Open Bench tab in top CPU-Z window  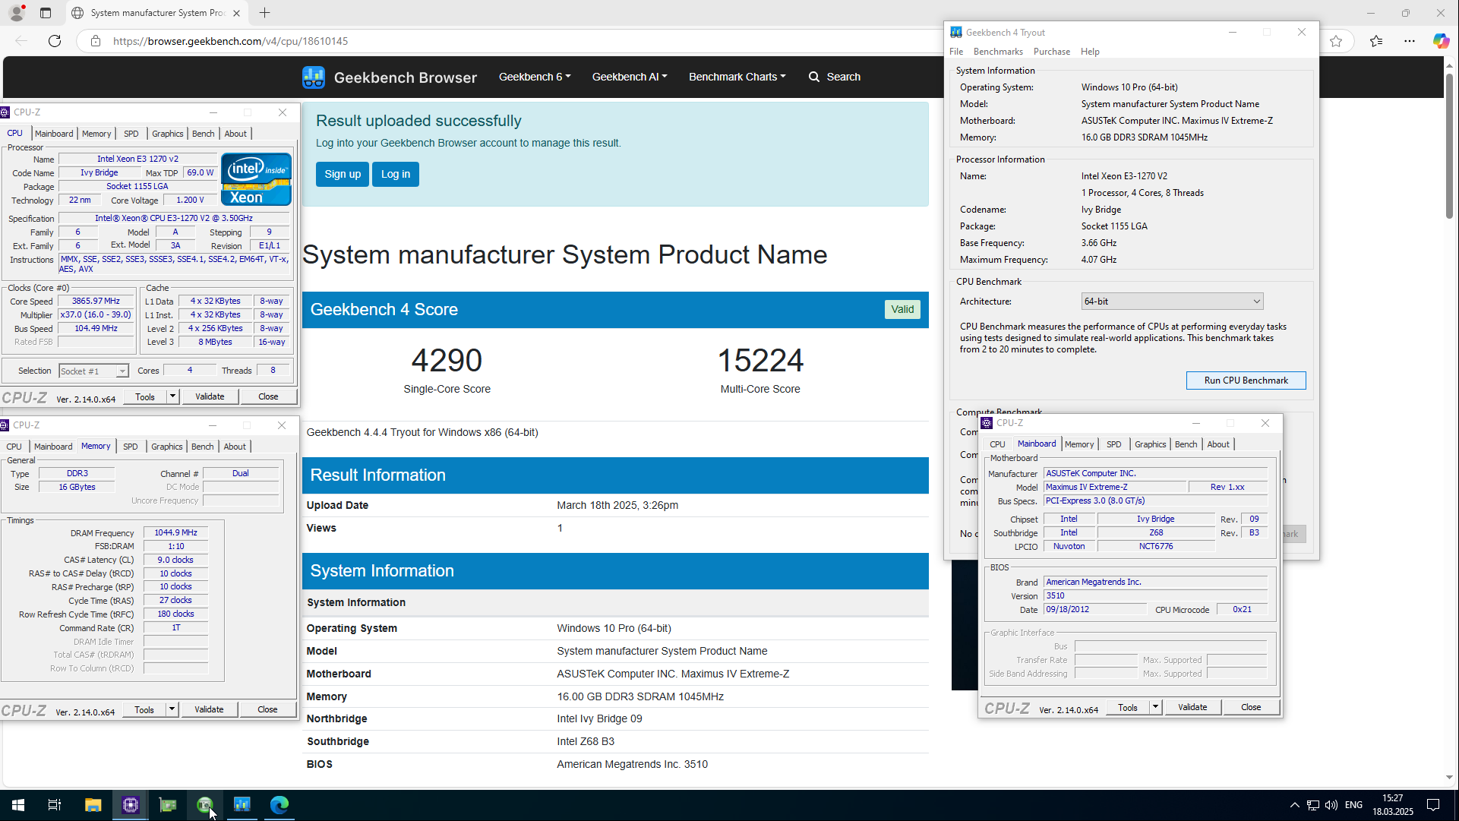click(203, 134)
